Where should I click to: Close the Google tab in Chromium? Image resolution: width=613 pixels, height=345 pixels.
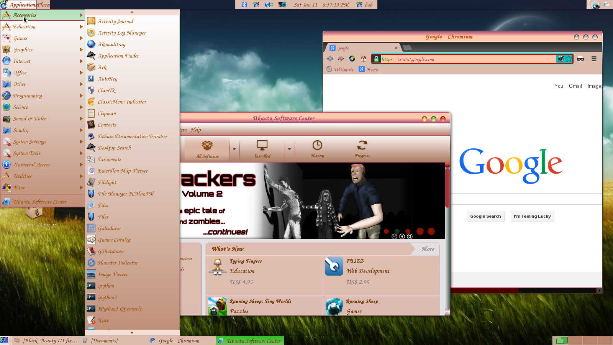point(396,48)
